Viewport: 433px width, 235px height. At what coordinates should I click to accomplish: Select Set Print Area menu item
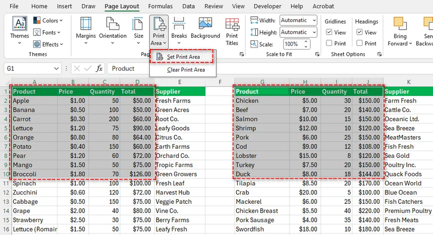[183, 56]
